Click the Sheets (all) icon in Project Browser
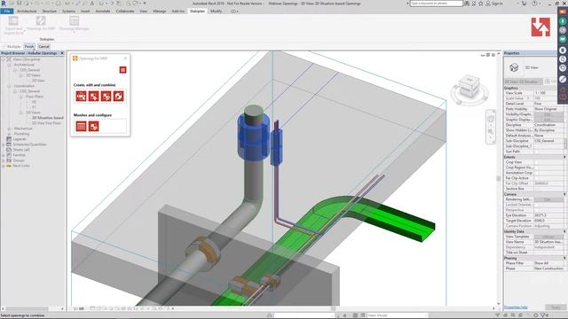 coord(9,150)
